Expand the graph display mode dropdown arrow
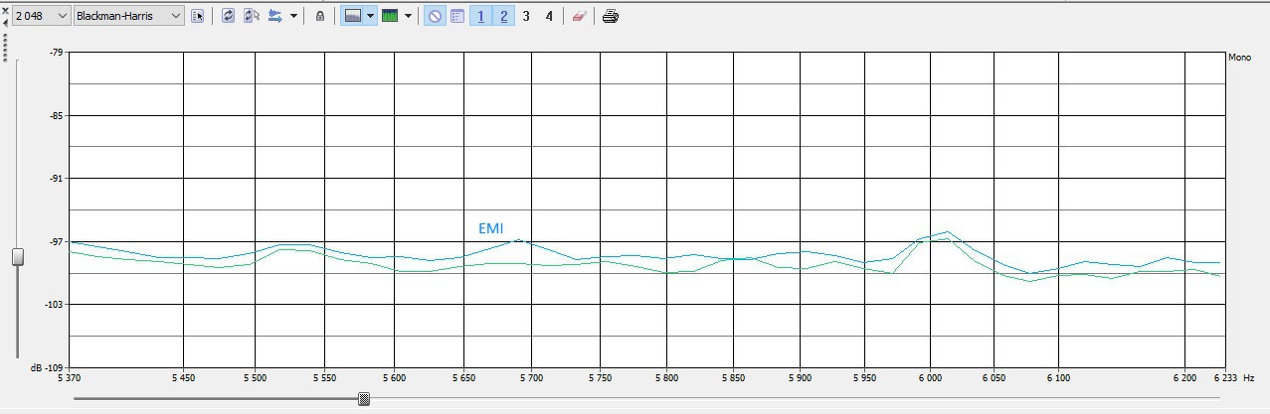 coord(371,16)
